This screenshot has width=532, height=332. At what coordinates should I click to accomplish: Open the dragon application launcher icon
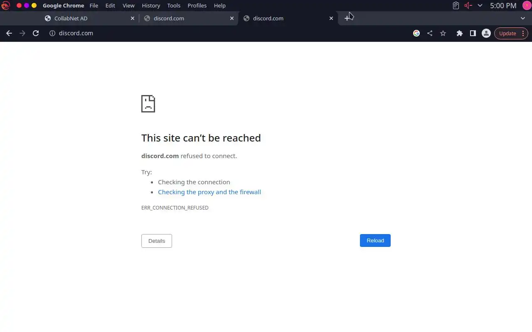5,5
